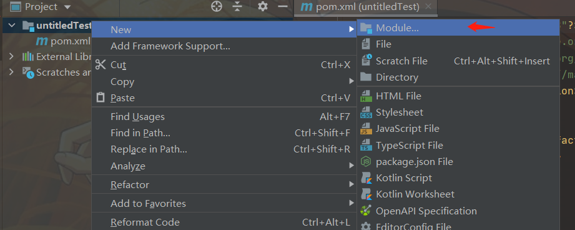Click the JS JavaScript File icon
The width and height of the screenshot is (575, 230).
tap(366, 129)
